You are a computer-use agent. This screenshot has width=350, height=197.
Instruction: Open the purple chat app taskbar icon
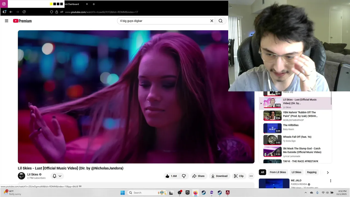212,193
